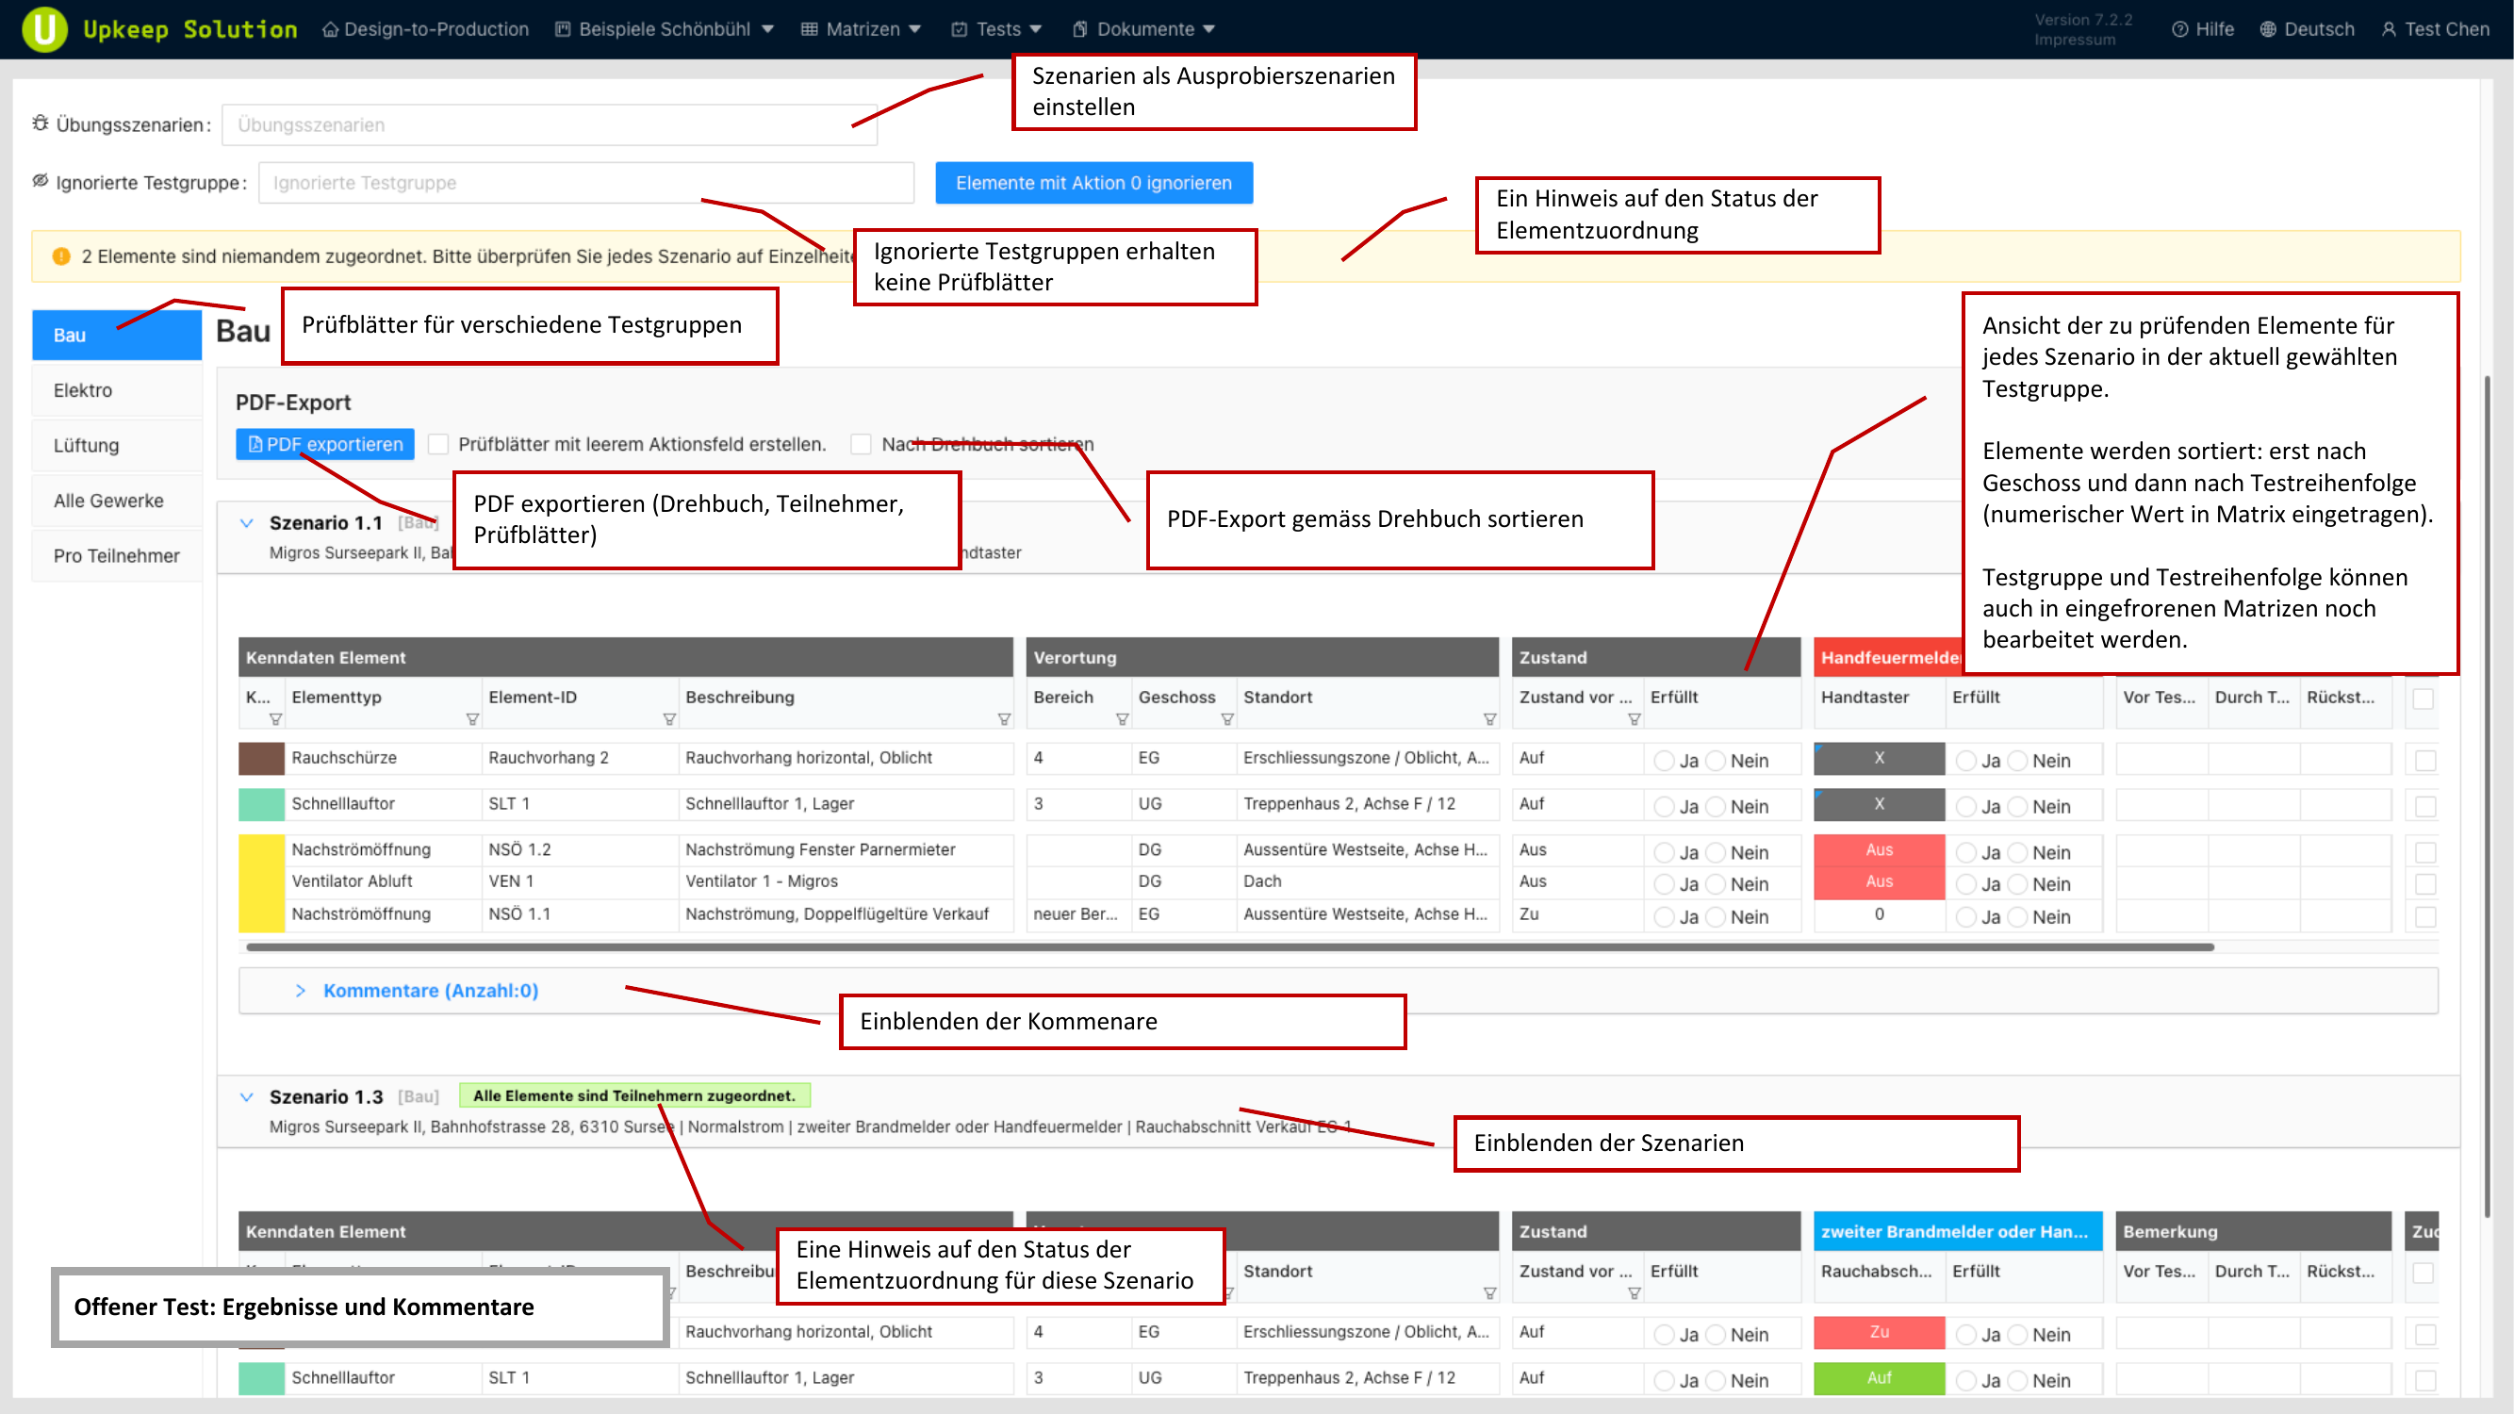Open the Pro Teilnehmer tab
2514x1414 pixels.
coord(116,556)
